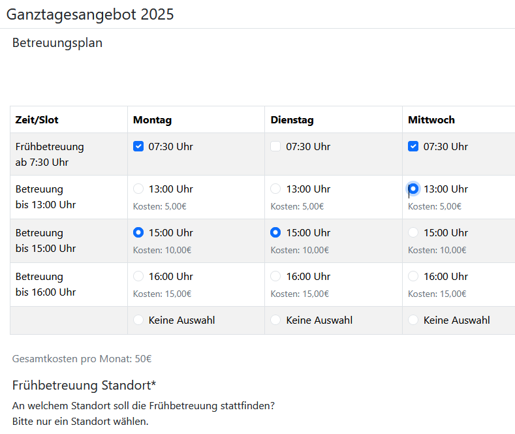The height and width of the screenshot is (434, 515).
Task: Click Dienstag 15:00 Uhr radio button
Action: click(275, 232)
